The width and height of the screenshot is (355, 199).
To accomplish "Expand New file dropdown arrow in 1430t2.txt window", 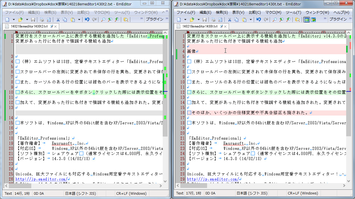I will click(14, 20).
